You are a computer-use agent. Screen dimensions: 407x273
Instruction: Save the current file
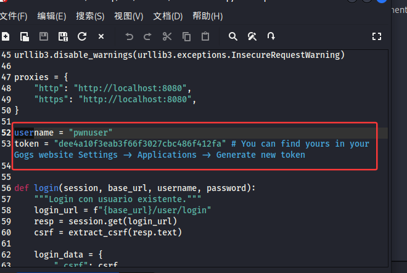(44, 36)
